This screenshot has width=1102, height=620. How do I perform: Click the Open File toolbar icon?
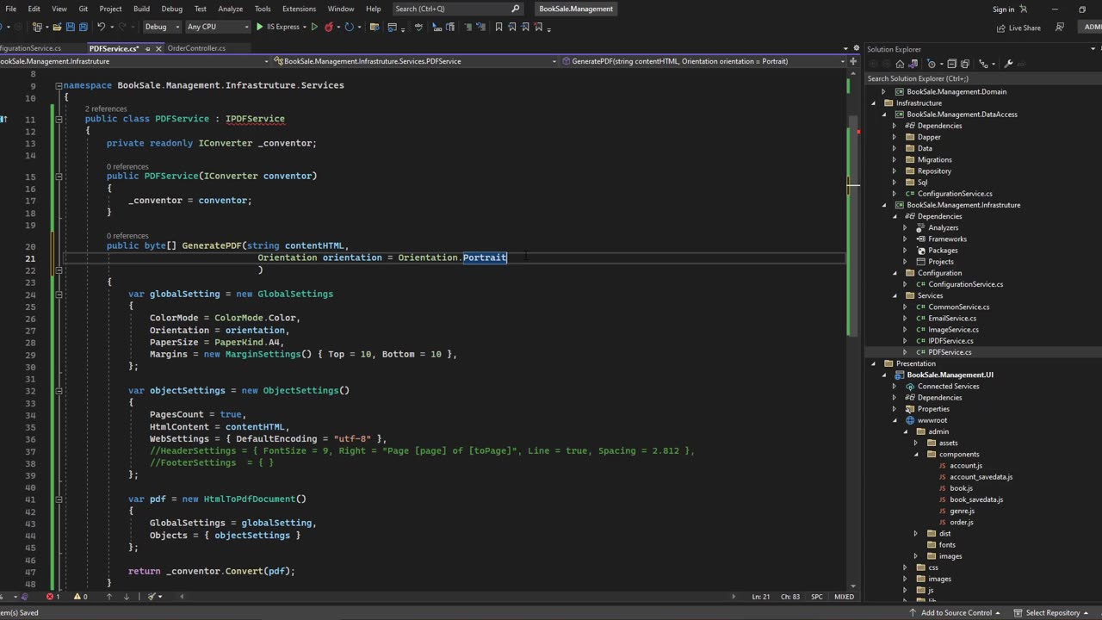click(57, 27)
